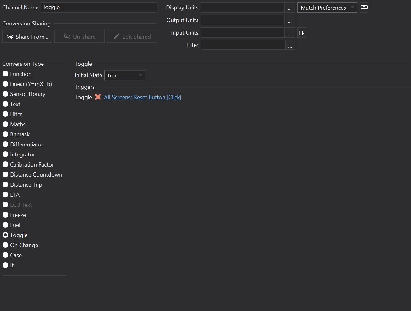The width and height of the screenshot is (411, 311).
Task: Choose the Case conversion type
Action: pyautogui.click(x=5, y=255)
